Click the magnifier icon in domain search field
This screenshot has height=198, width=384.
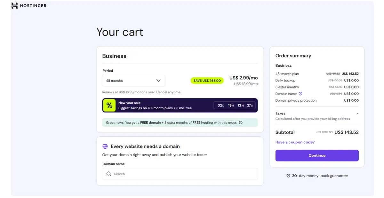coord(109,174)
